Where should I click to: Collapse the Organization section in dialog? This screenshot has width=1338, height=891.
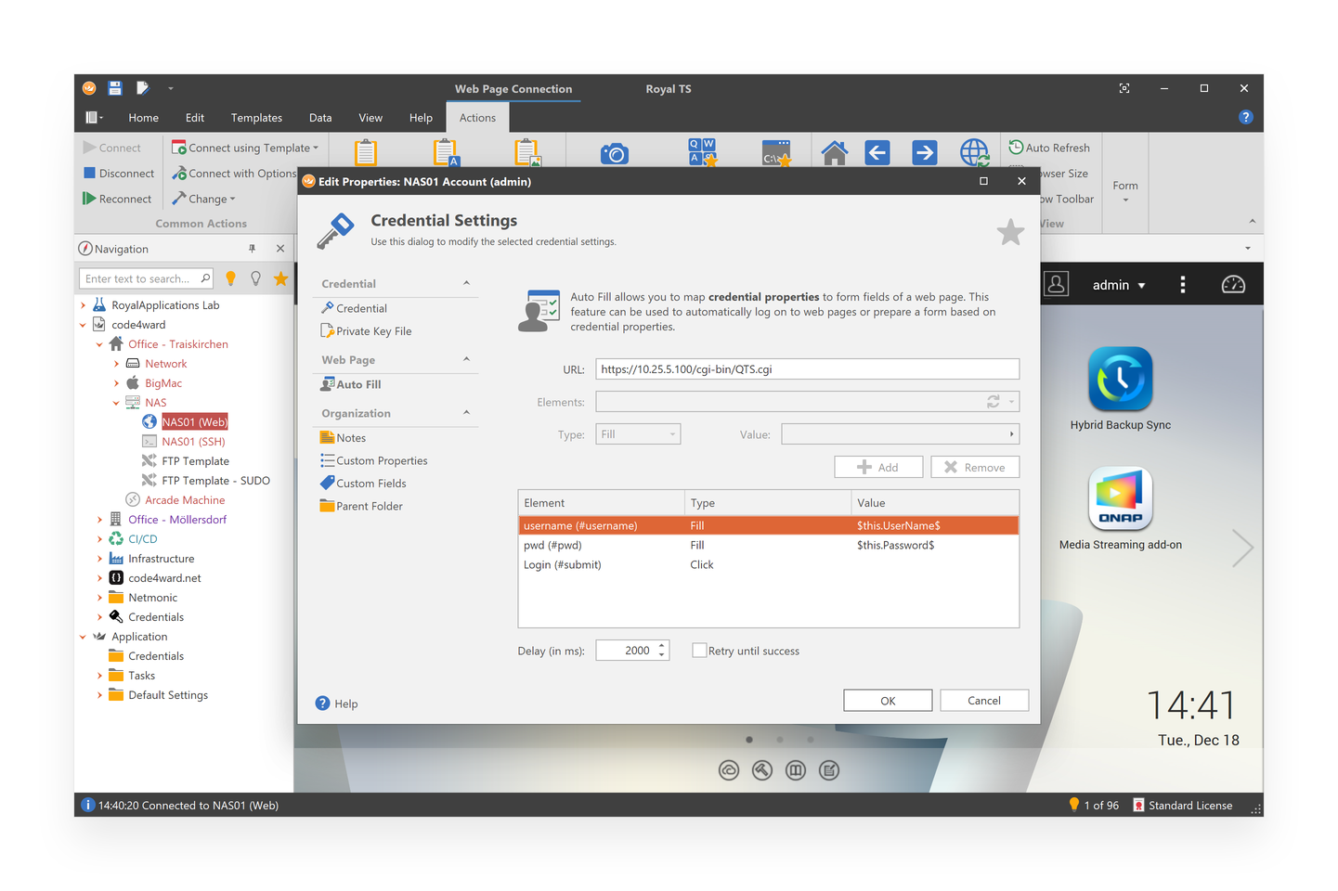point(466,413)
